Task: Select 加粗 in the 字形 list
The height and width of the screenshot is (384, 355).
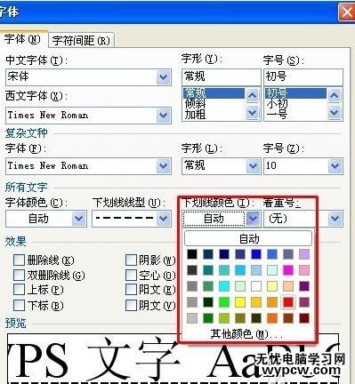Action: (x=214, y=115)
